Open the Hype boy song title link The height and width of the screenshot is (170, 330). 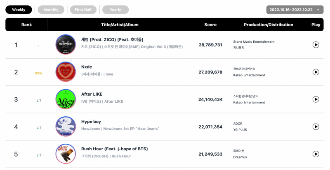(x=91, y=122)
